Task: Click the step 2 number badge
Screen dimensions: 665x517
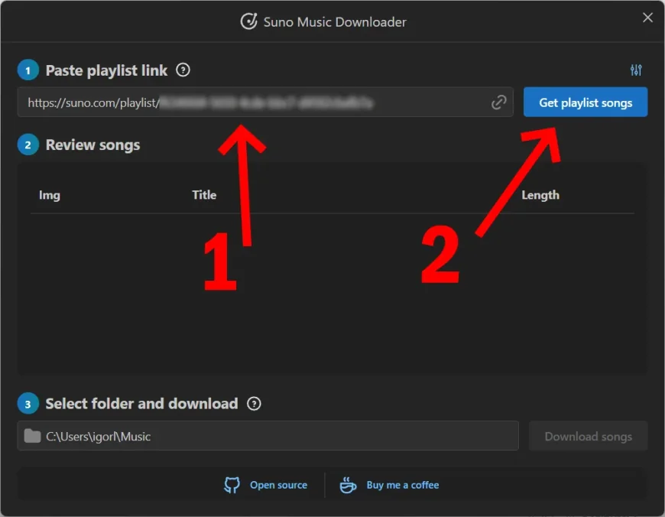Action: pos(28,145)
